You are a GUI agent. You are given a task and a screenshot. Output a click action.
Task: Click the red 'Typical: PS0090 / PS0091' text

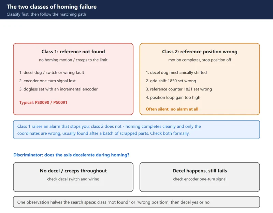pyautogui.click(x=43, y=102)
